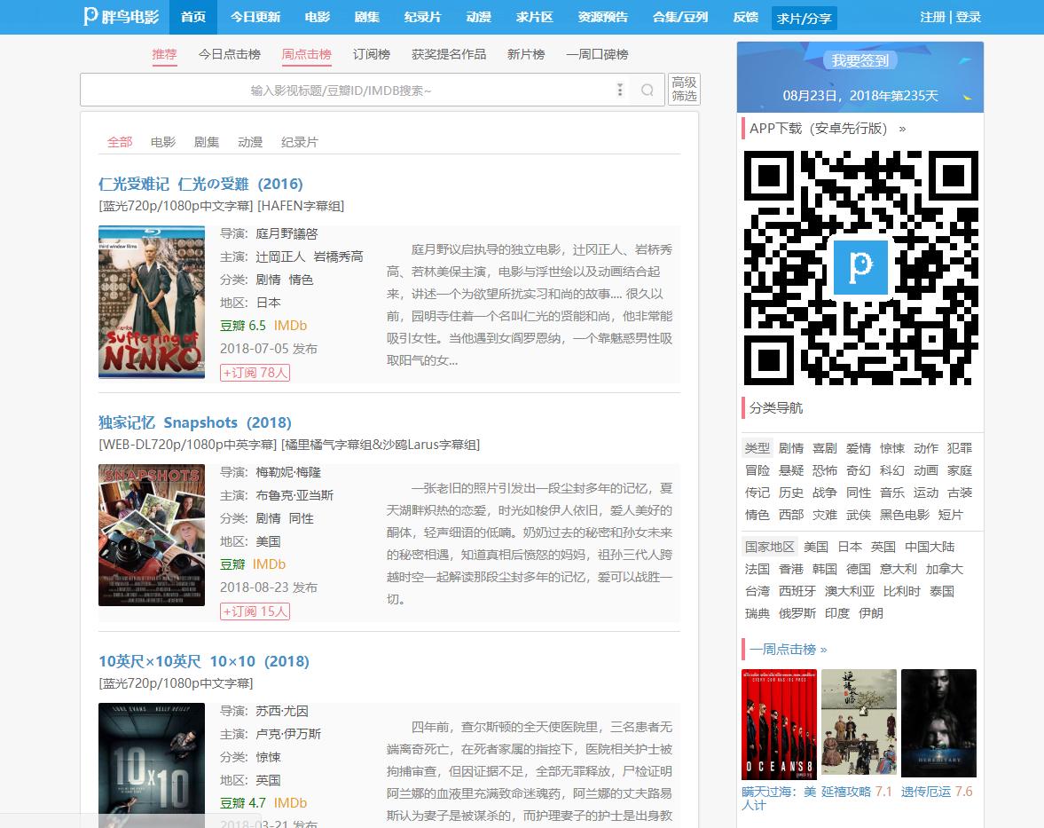Open the search options three-dot icon

[620, 90]
